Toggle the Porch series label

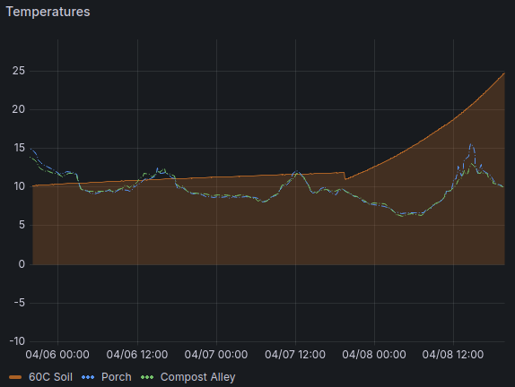[x=117, y=377]
